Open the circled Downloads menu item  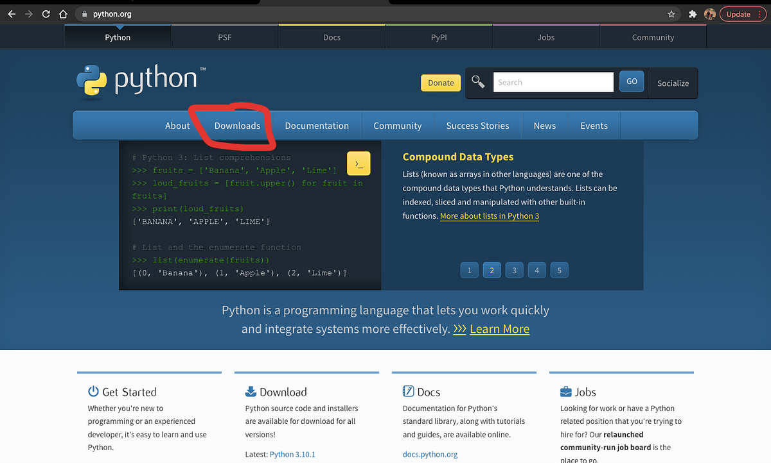point(237,126)
